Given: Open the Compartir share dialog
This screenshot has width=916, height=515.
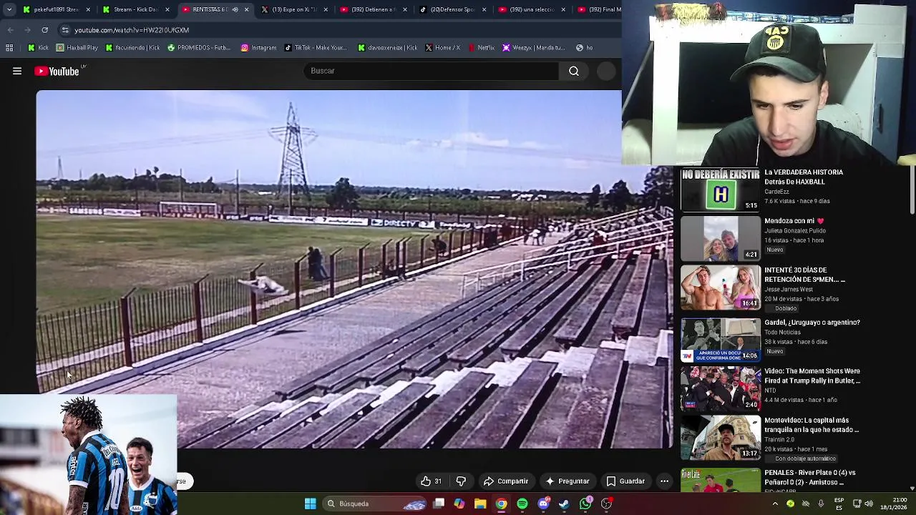Looking at the screenshot, I should coord(506,481).
